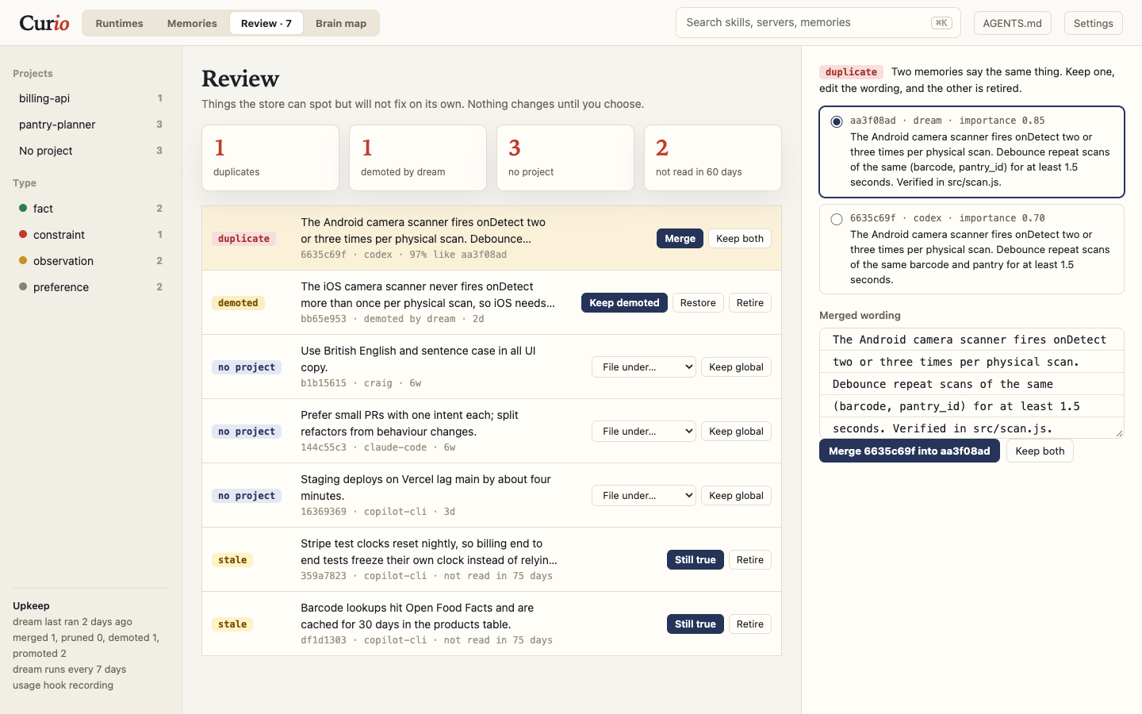The height and width of the screenshot is (714, 1142).
Task: Filter by fact type
Action: tap(90, 209)
